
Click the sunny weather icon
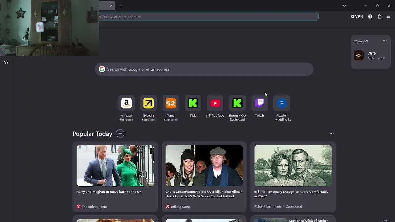359,55
